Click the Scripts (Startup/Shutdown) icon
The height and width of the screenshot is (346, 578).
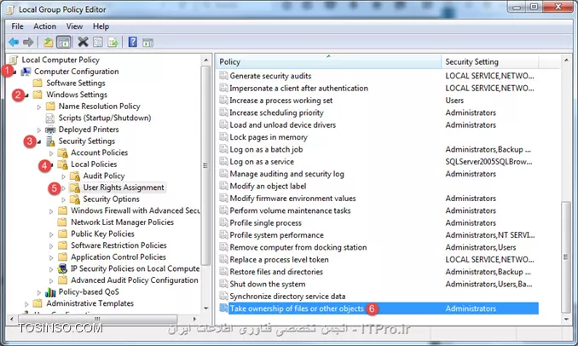click(50, 118)
